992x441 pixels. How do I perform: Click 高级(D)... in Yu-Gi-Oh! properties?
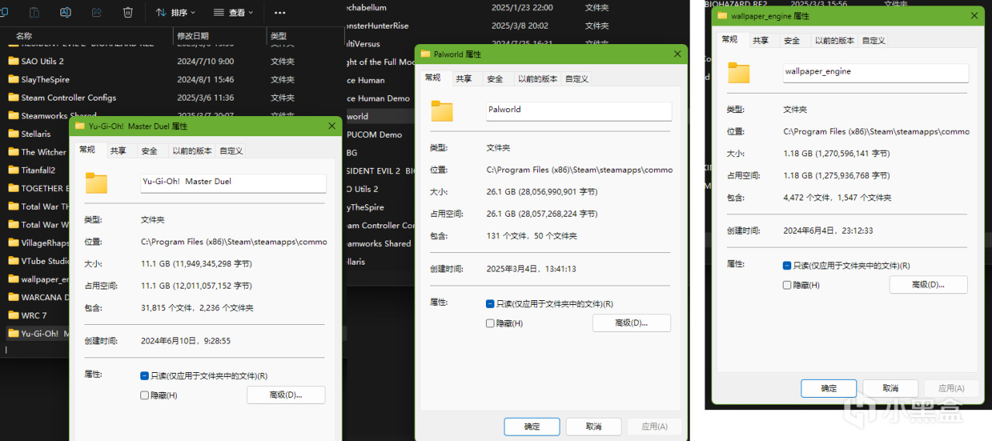(x=286, y=395)
